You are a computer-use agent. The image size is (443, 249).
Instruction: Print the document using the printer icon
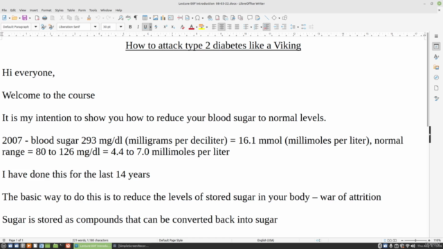[x=44, y=18]
